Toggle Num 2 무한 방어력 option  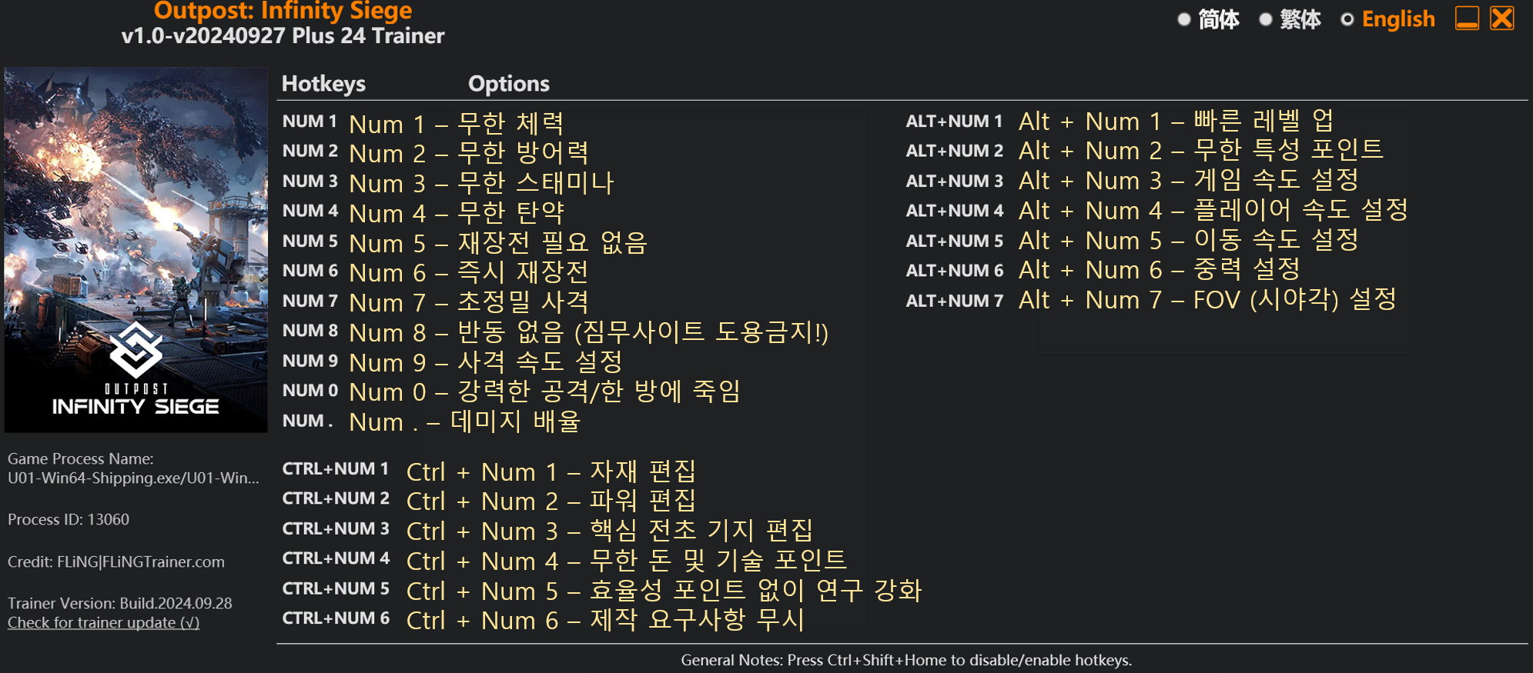pos(469,153)
